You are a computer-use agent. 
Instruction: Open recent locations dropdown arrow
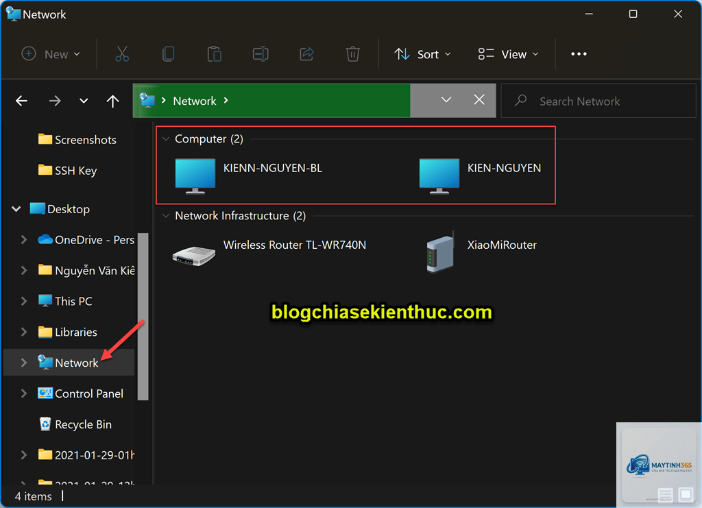pos(84,101)
